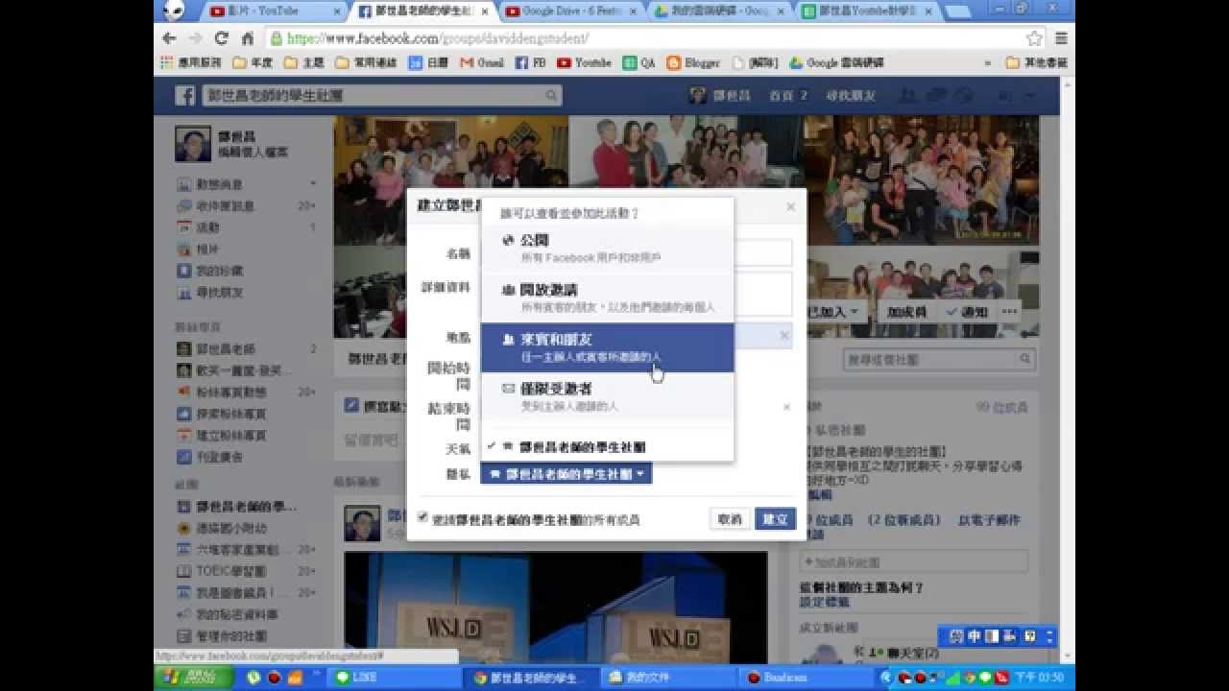Screen dimensions: 1229x691
Task: Switch to the 影片 - YouTube tab
Action: (276, 12)
